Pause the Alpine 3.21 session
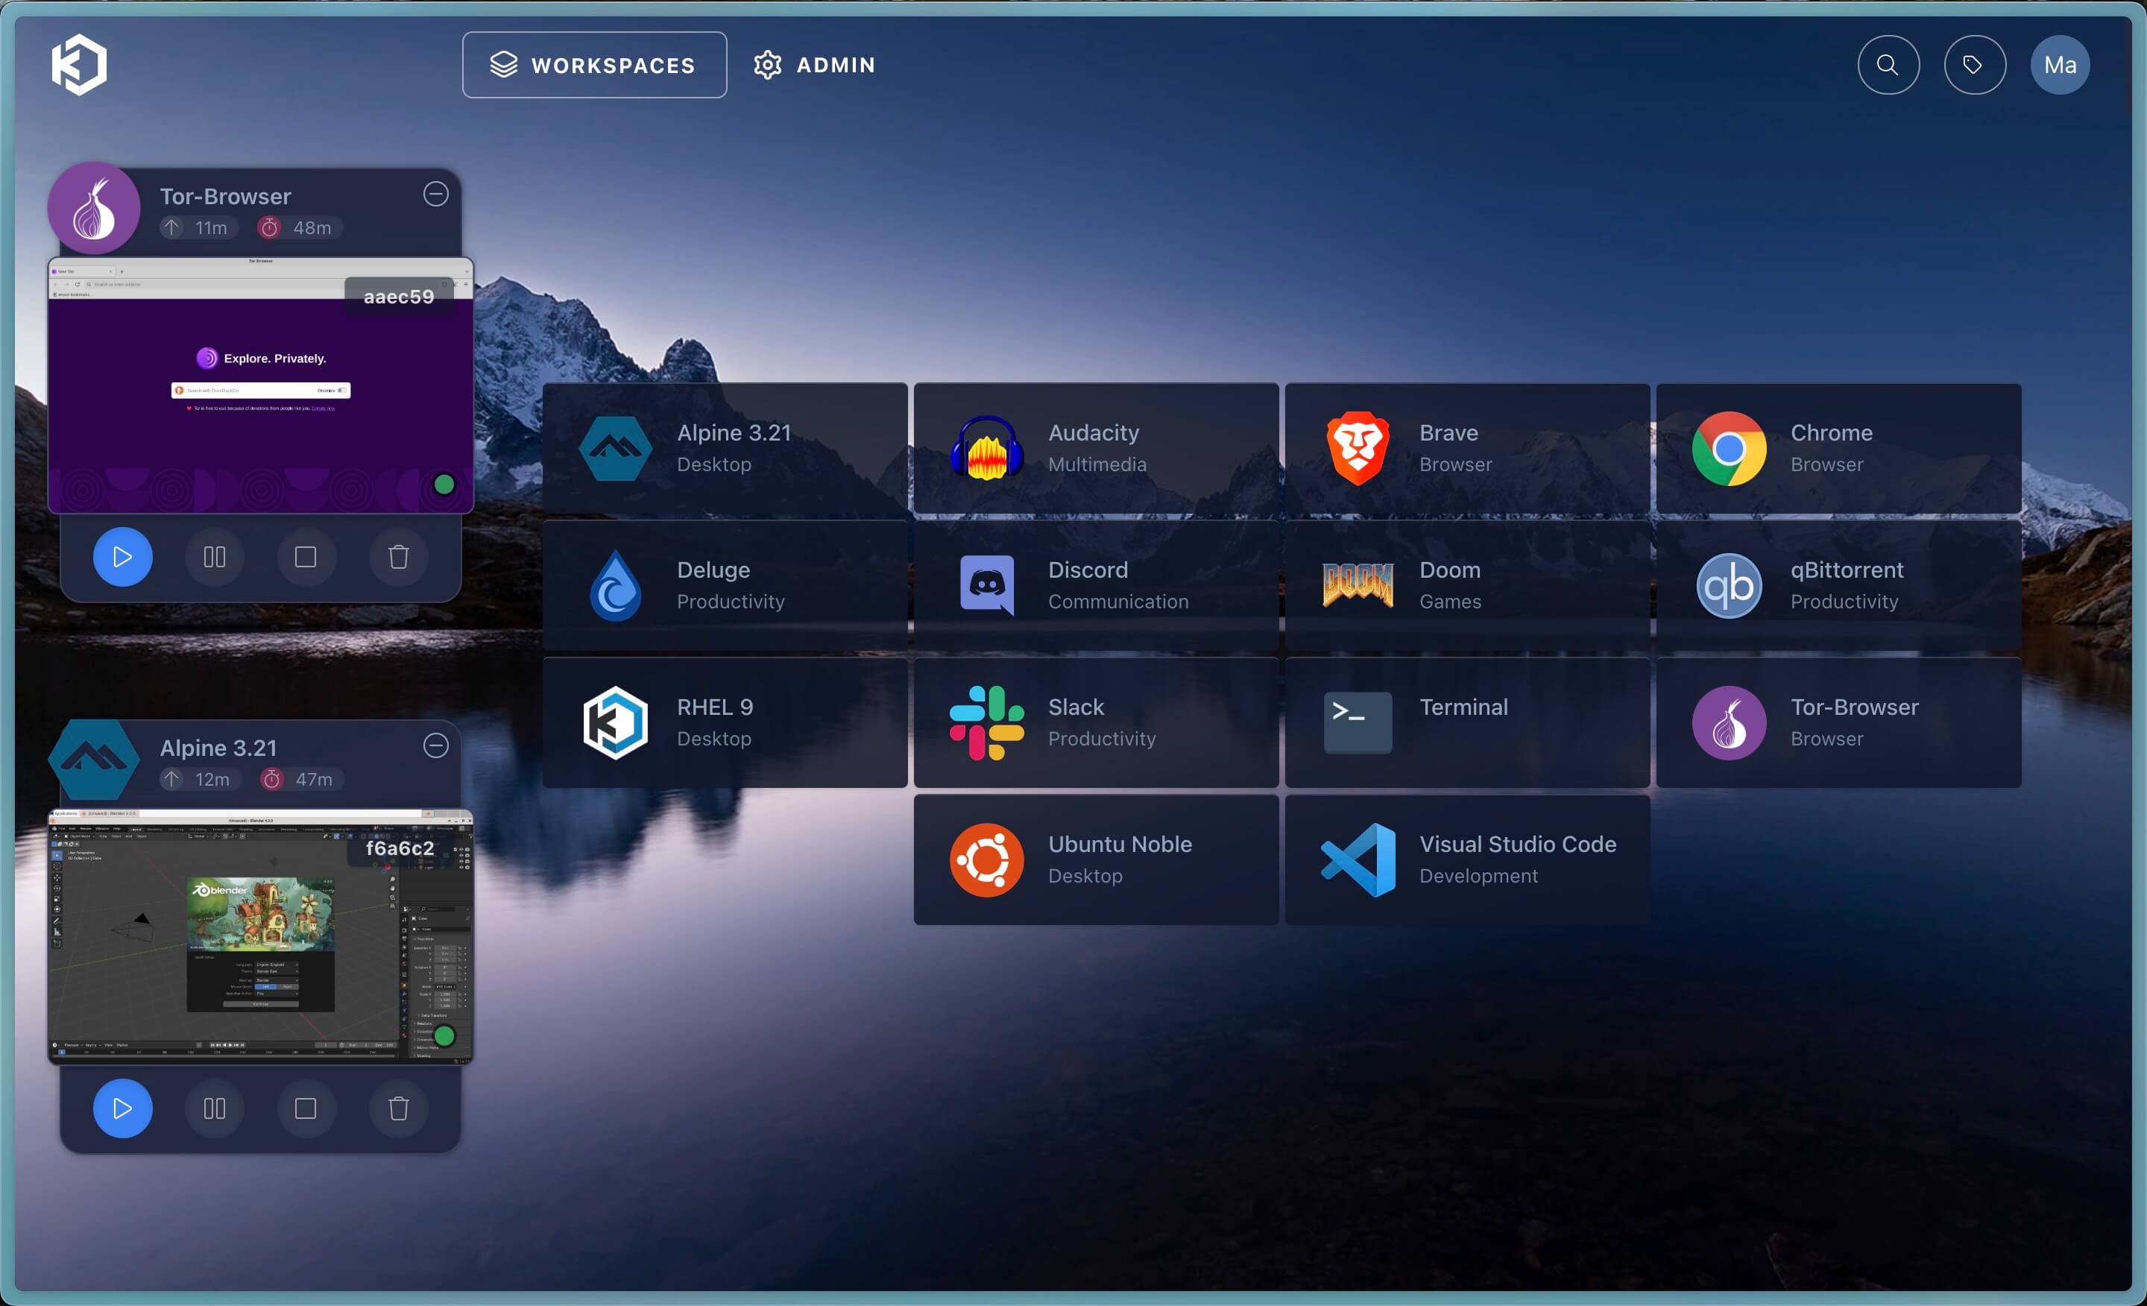Screen dimensions: 2147x1306 pyautogui.click(x=215, y=1108)
